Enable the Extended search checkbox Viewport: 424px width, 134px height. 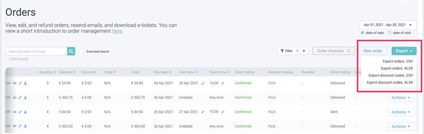click(82, 51)
